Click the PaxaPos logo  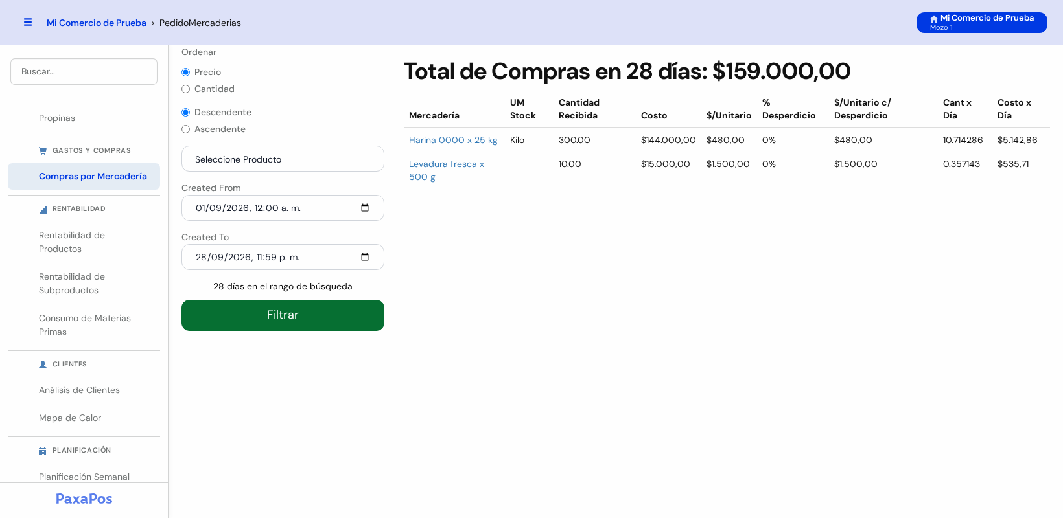pyautogui.click(x=84, y=499)
